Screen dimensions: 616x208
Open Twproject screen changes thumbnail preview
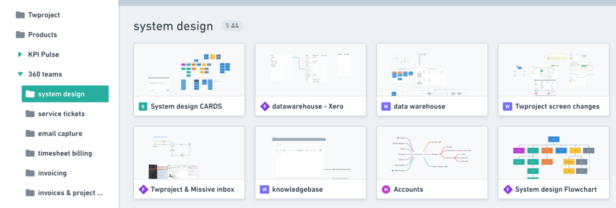554,70
